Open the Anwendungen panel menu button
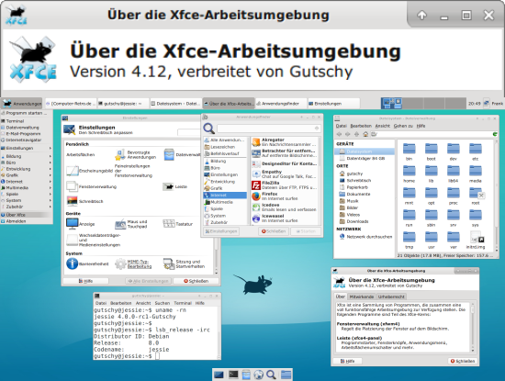The width and height of the screenshot is (505, 381). [22, 104]
